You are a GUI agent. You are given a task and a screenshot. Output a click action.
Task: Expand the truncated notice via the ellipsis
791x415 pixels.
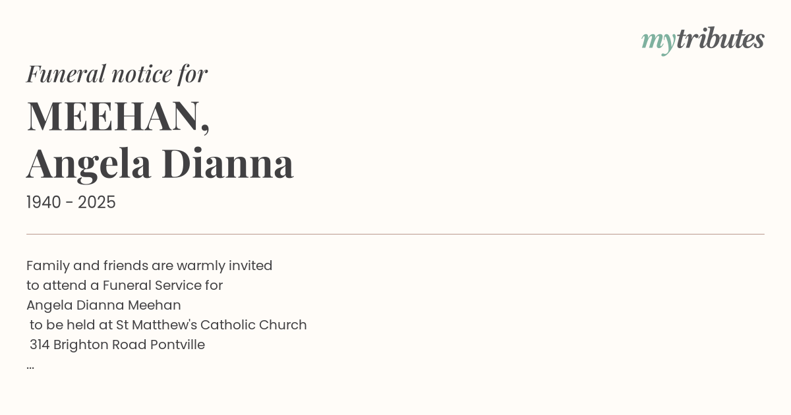[30, 365]
